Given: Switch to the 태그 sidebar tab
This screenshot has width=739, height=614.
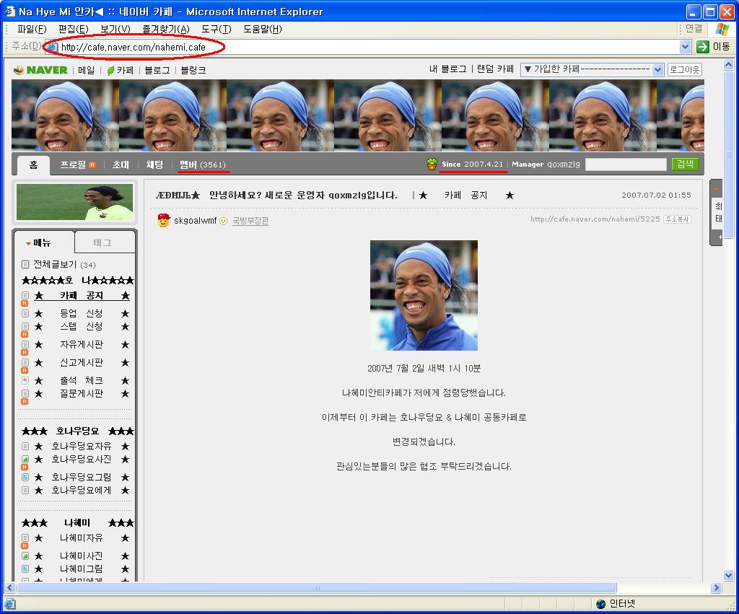Looking at the screenshot, I should tap(102, 242).
